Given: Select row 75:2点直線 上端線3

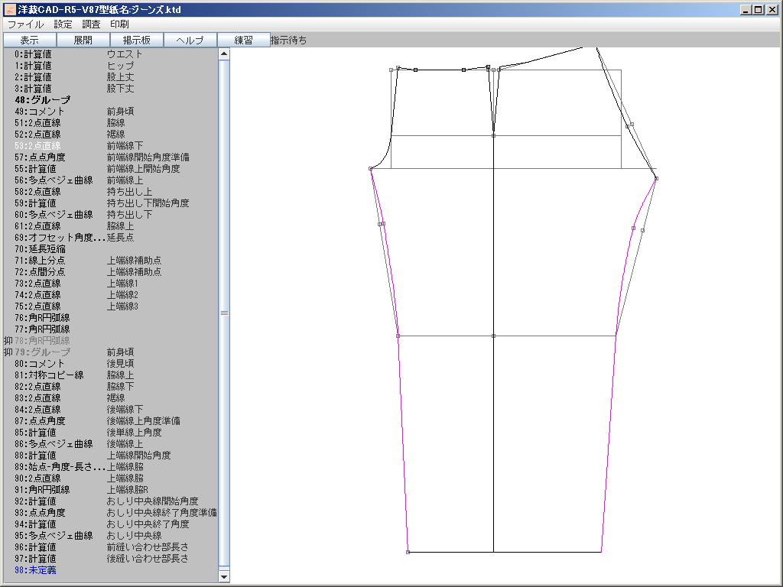Looking at the screenshot, I should 111,306.
